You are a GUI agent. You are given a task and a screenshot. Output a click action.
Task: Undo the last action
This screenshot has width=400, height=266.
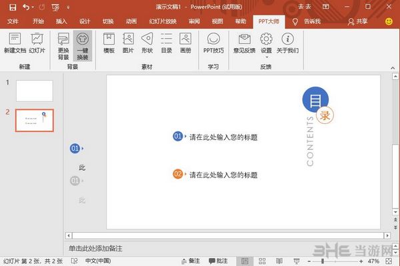pos(26,7)
